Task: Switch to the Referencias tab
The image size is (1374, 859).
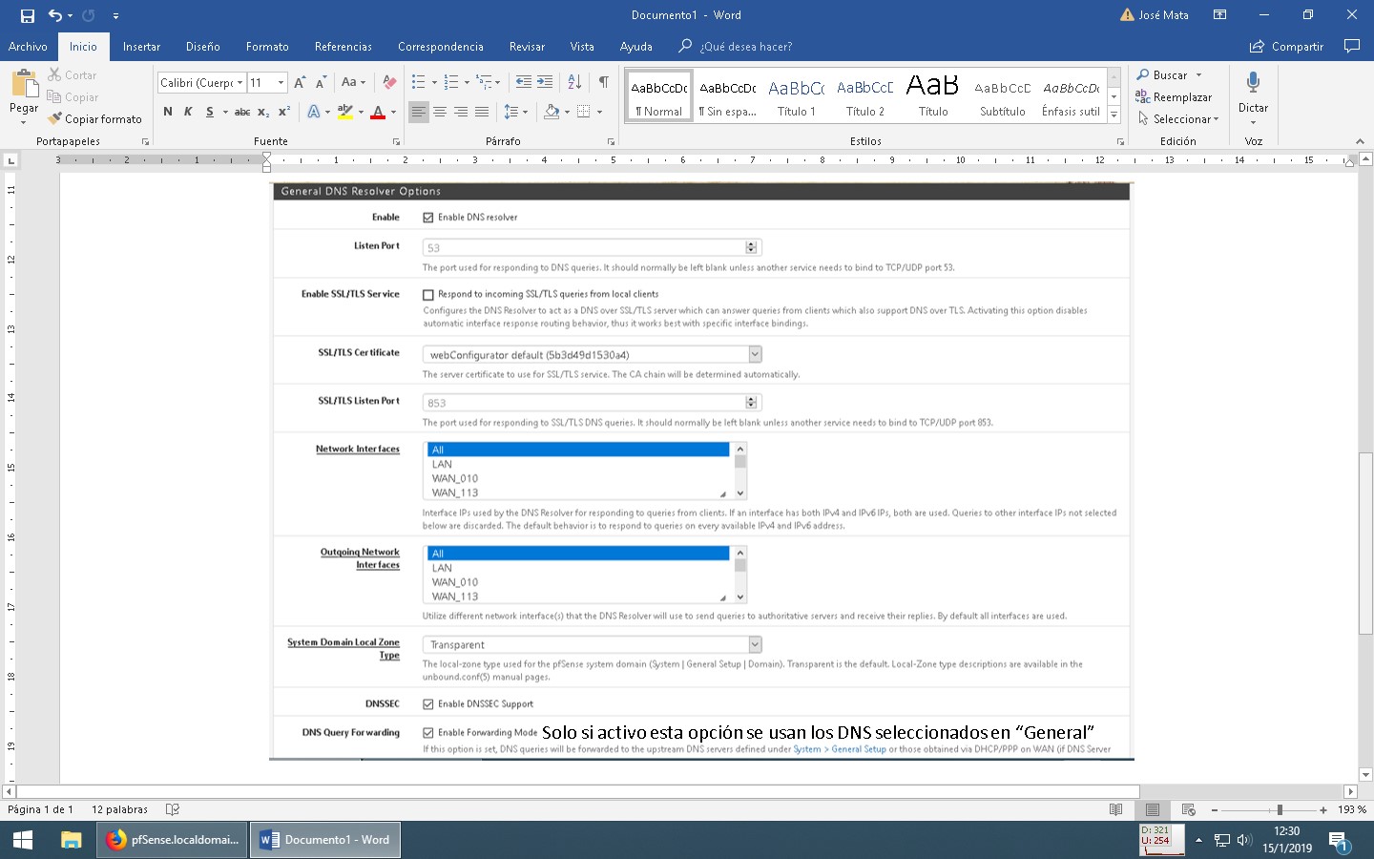Action: [x=343, y=47]
